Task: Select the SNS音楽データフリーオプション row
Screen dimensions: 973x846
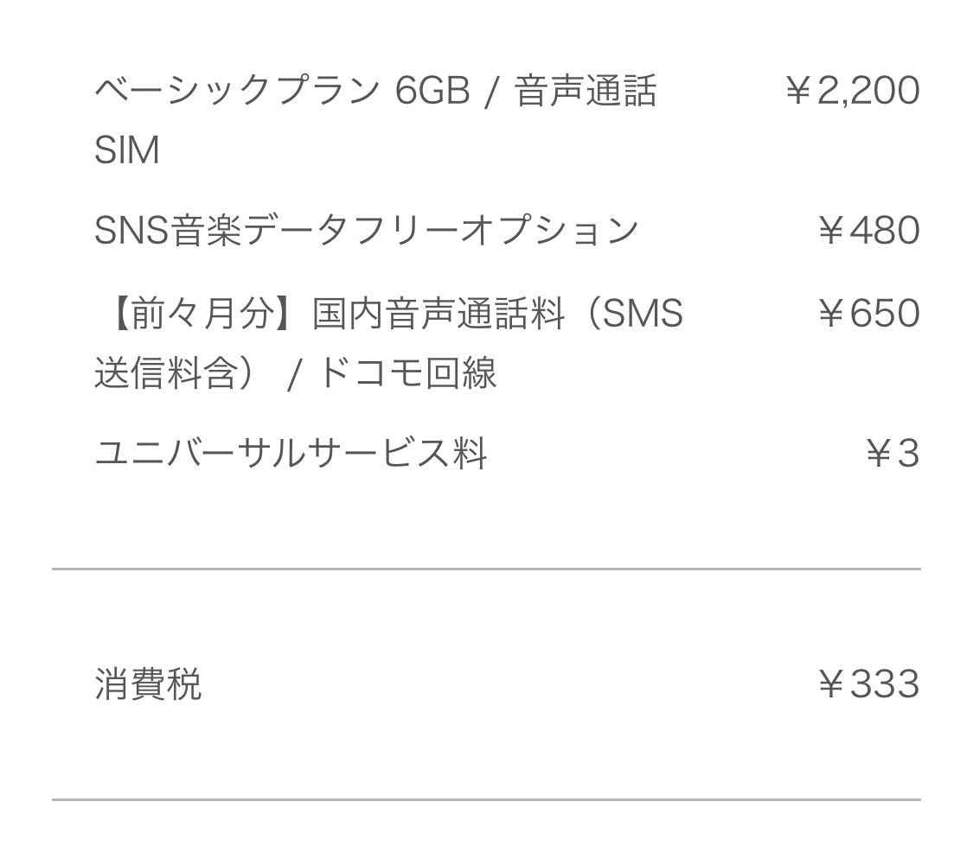Action: point(506,231)
